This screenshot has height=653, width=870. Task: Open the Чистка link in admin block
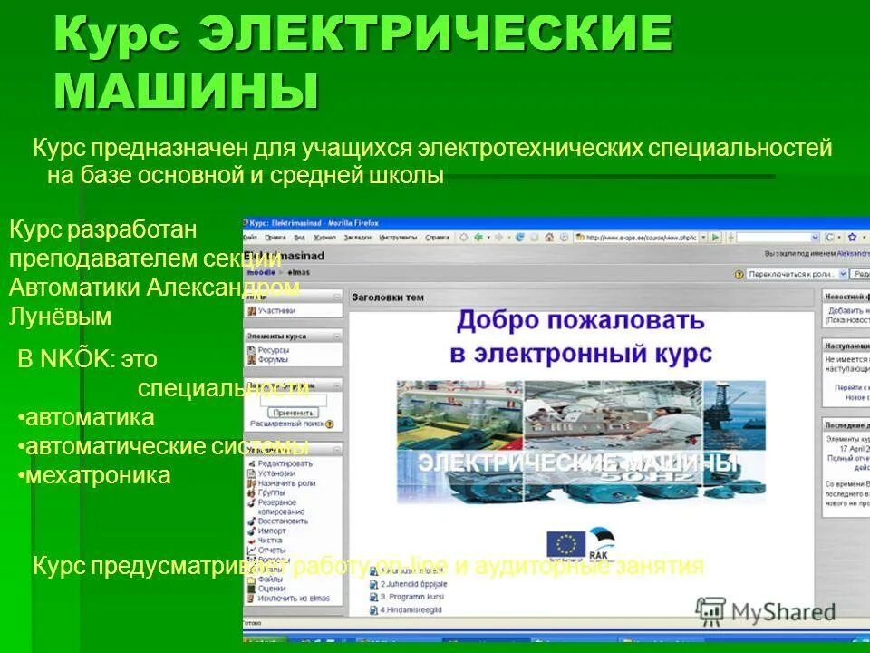point(270,541)
